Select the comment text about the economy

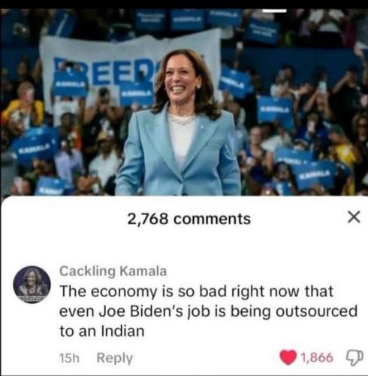click(x=208, y=311)
